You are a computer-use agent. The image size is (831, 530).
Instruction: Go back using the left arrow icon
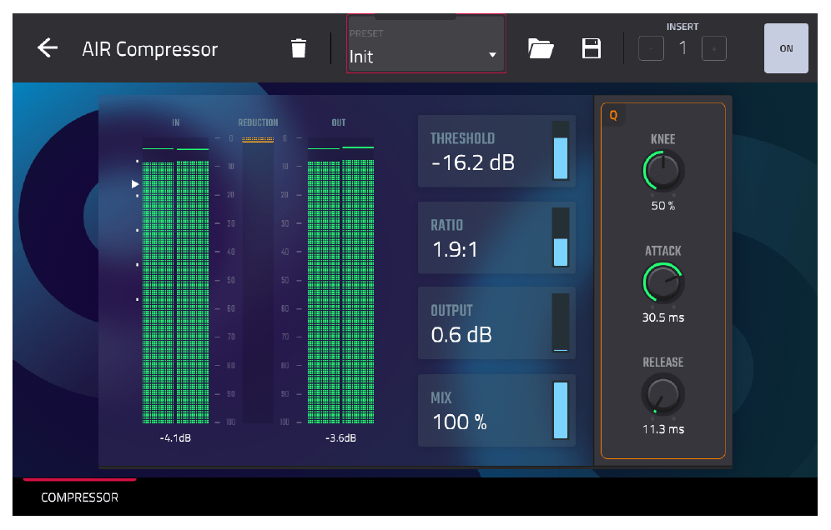48,48
